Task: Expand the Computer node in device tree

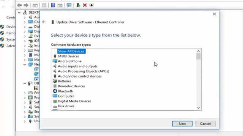Action: [25, 22]
